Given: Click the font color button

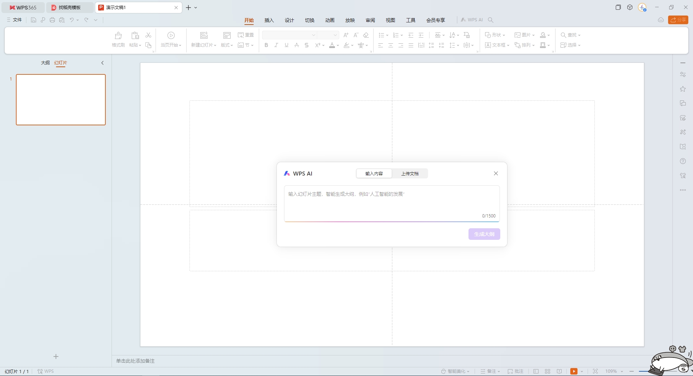Looking at the screenshot, I should point(332,45).
